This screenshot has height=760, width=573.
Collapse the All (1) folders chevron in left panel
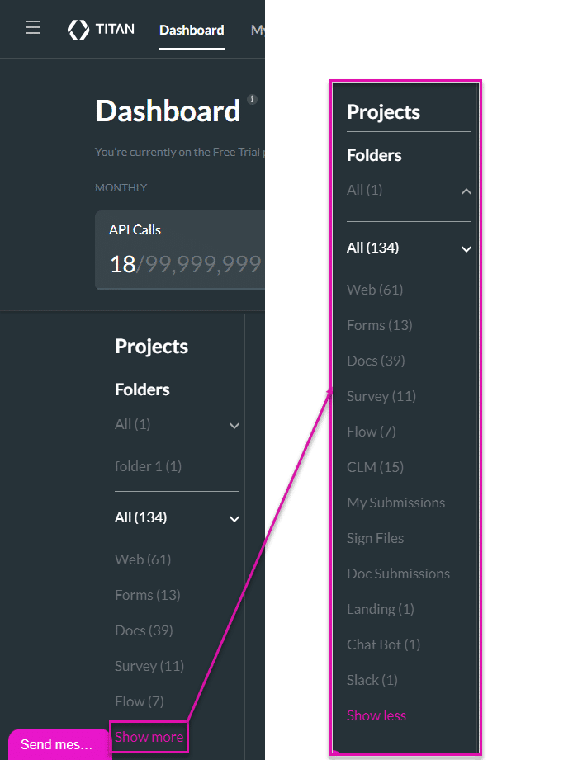(x=234, y=426)
